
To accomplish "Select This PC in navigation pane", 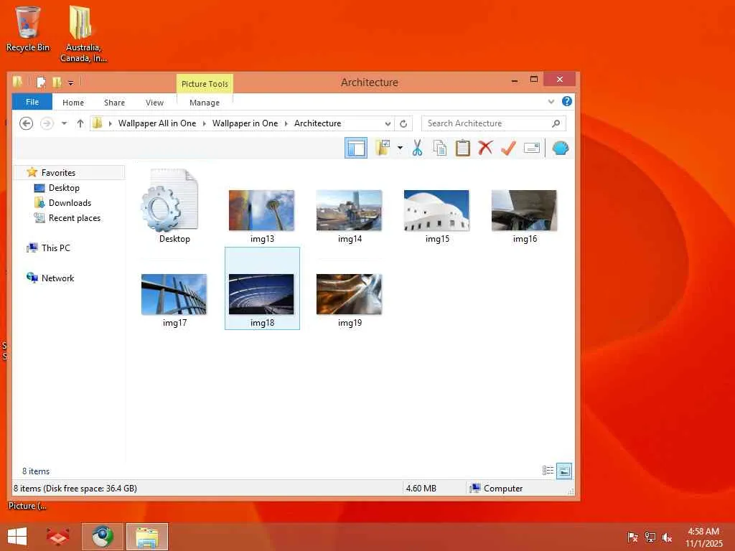I will coord(55,248).
